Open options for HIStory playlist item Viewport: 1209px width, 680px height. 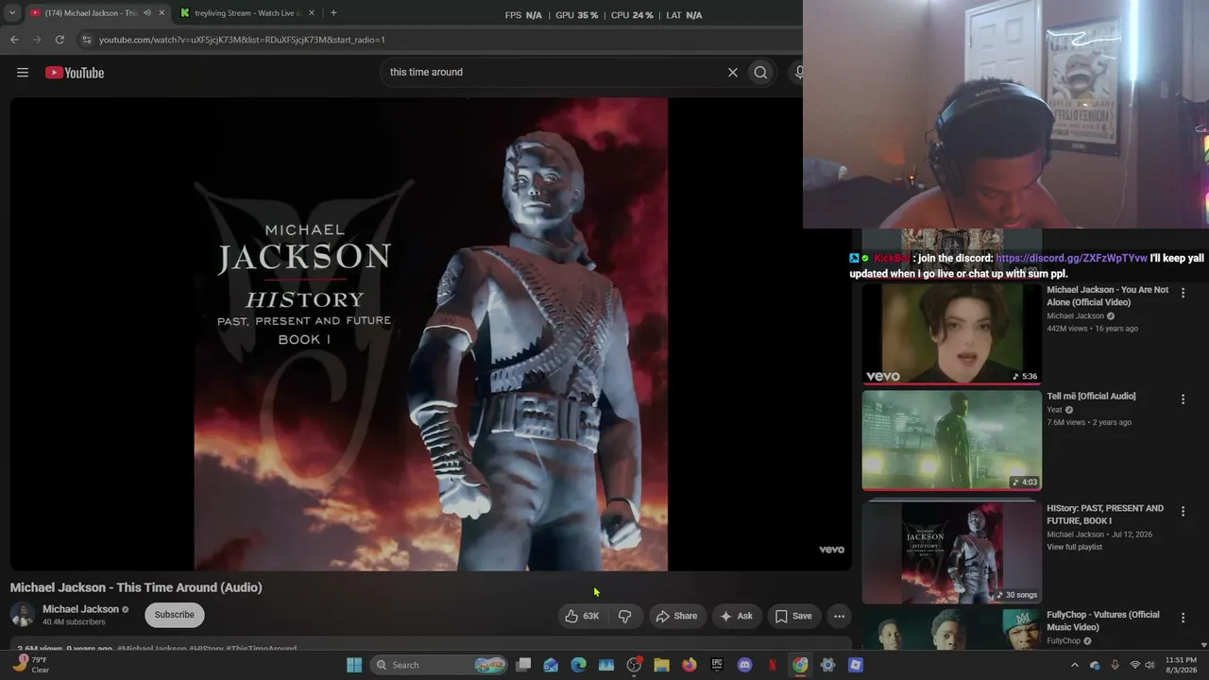pyautogui.click(x=1183, y=511)
